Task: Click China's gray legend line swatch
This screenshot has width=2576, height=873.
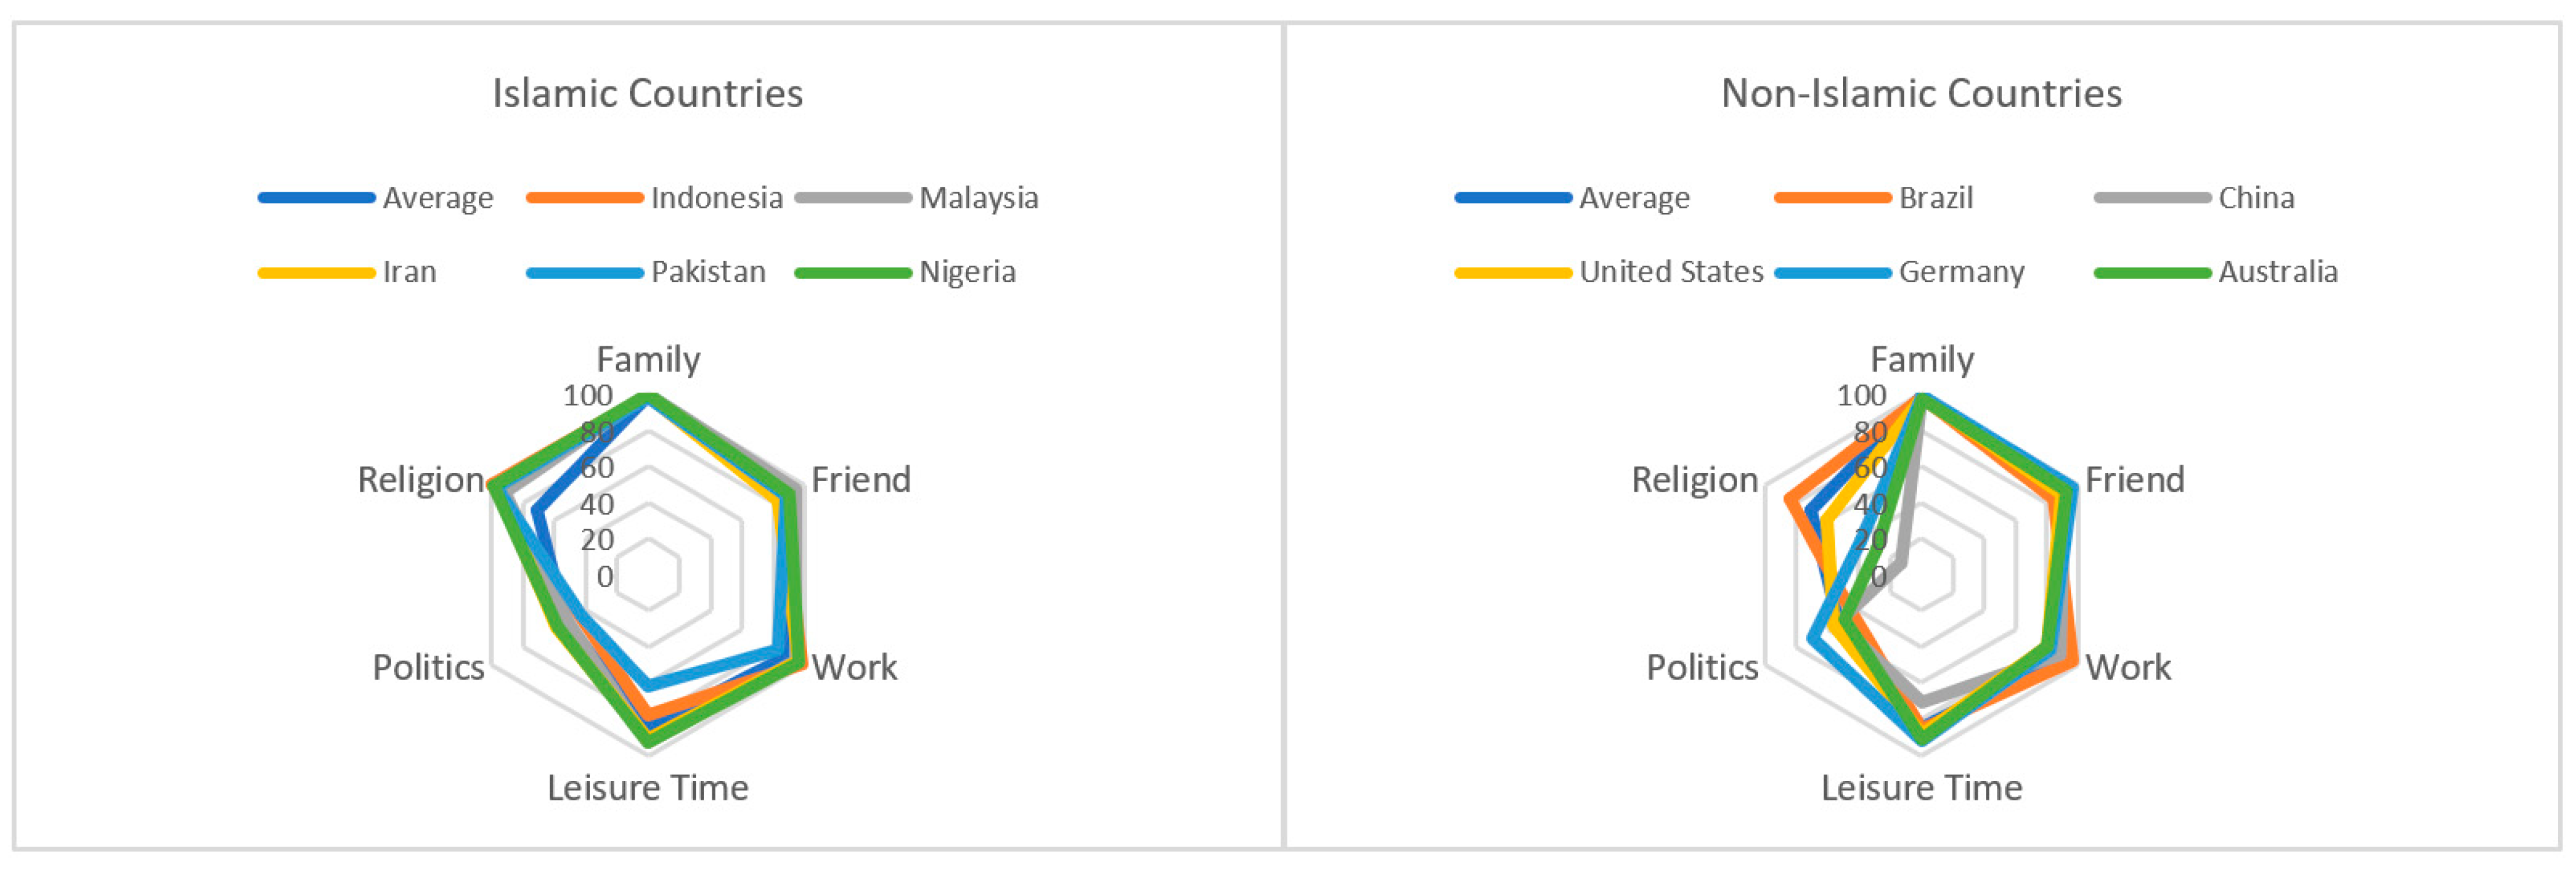Action: click(2152, 198)
